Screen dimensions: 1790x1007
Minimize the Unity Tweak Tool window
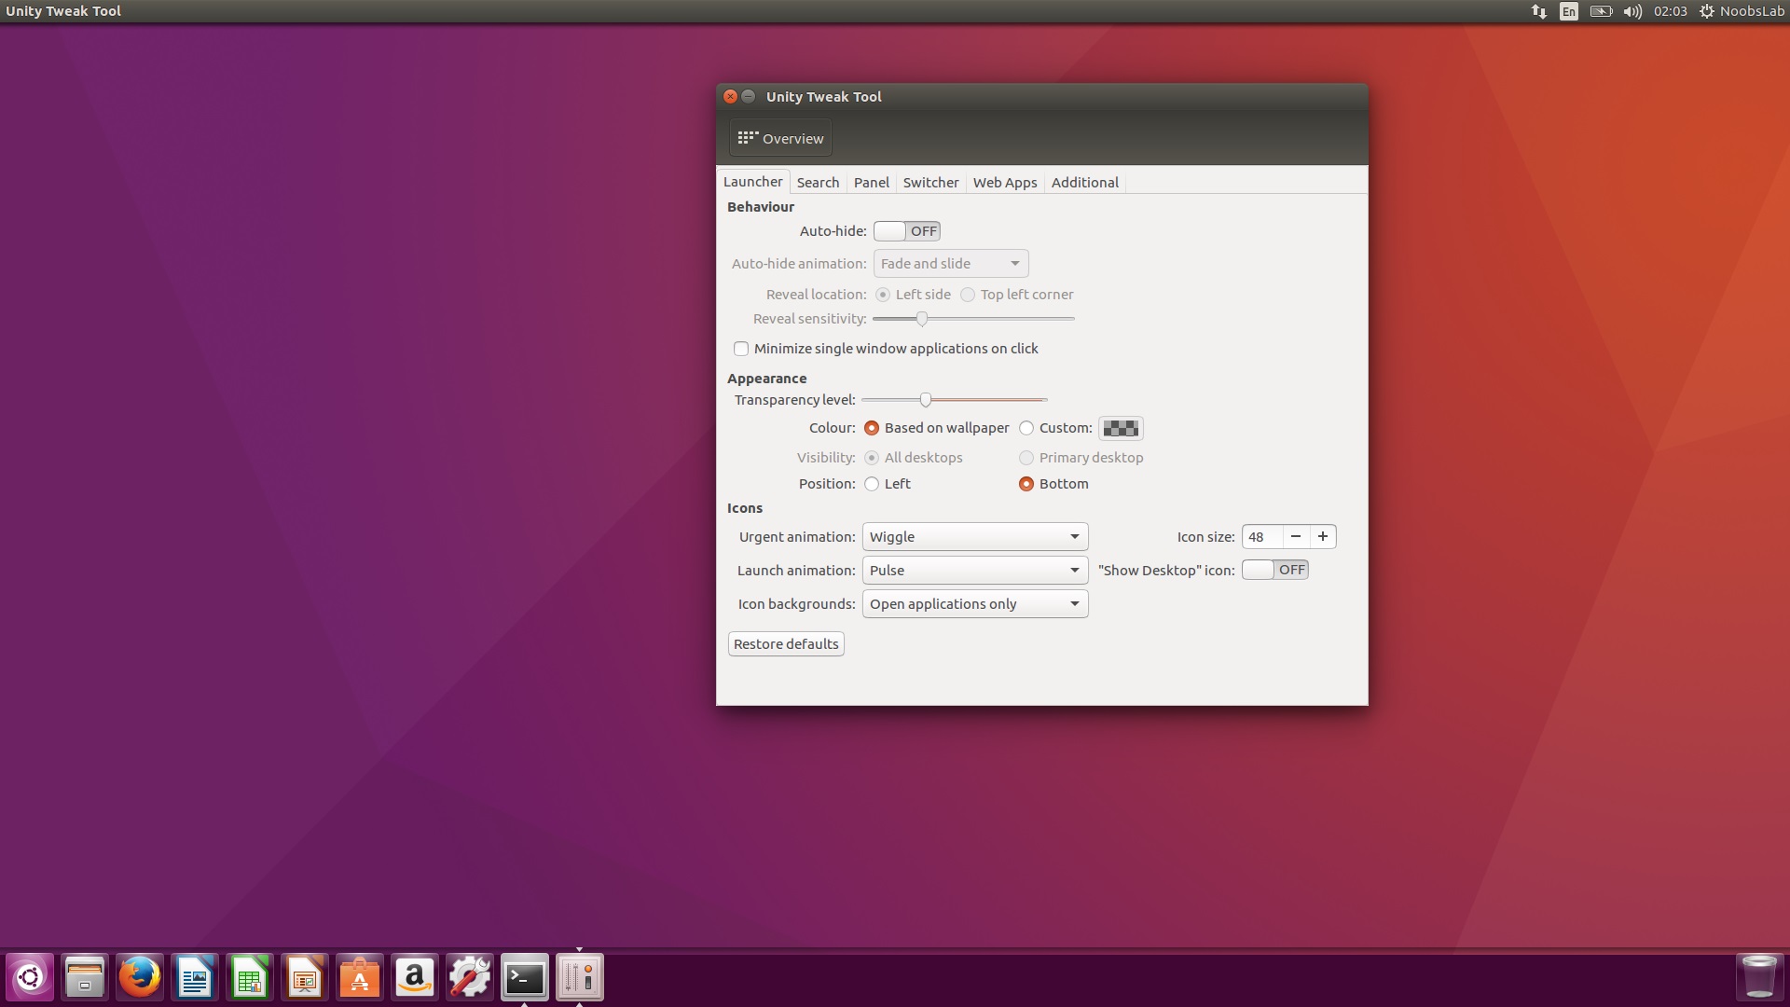coord(749,97)
